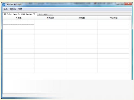Switch to the \\cloudpri... printer tab
Screen dimensions: 134x100
(45, 14)
